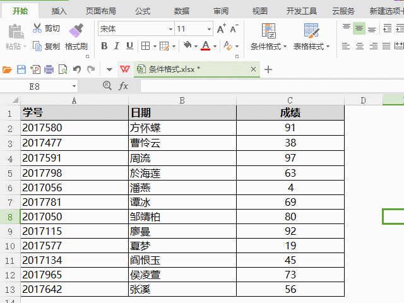Image resolution: width=404 pixels, height=303 pixels.
Task: Toggle middle vertical alignment
Action: [x=359, y=28]
